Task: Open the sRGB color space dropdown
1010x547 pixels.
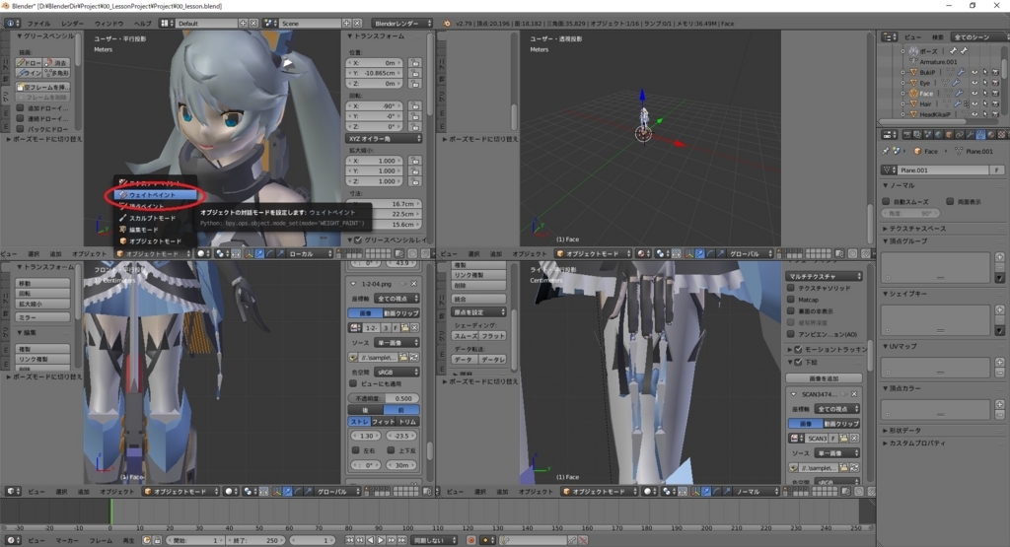Action: (x=397, y=372)
